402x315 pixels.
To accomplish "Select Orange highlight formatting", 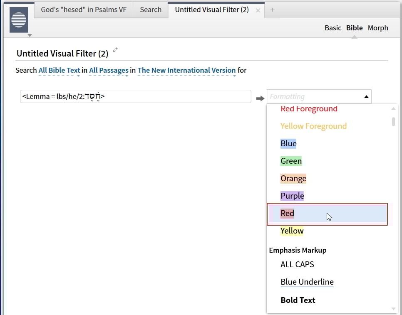I will [x=293, y=178].
